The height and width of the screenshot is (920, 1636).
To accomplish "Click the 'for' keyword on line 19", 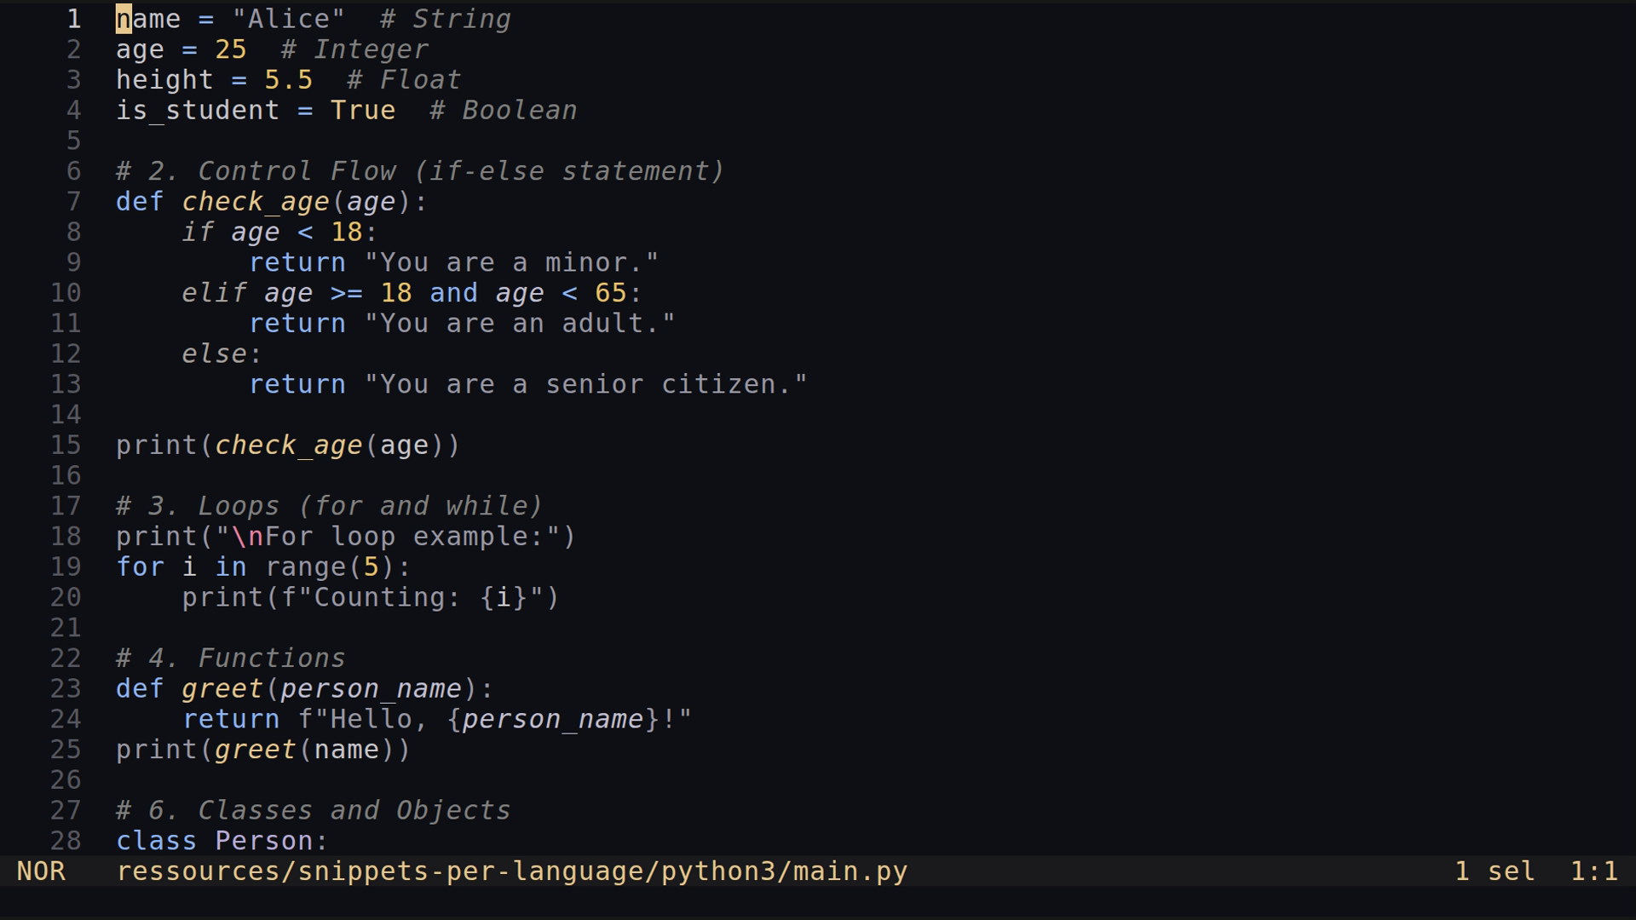I will (141, 566).
